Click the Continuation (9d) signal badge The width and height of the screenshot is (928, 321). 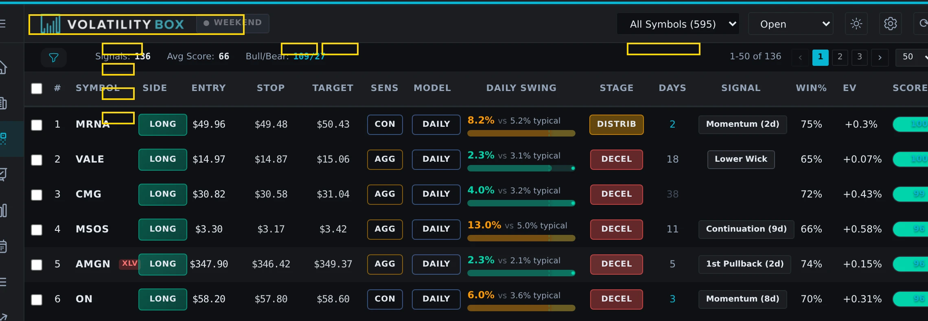tap(746, 229)
